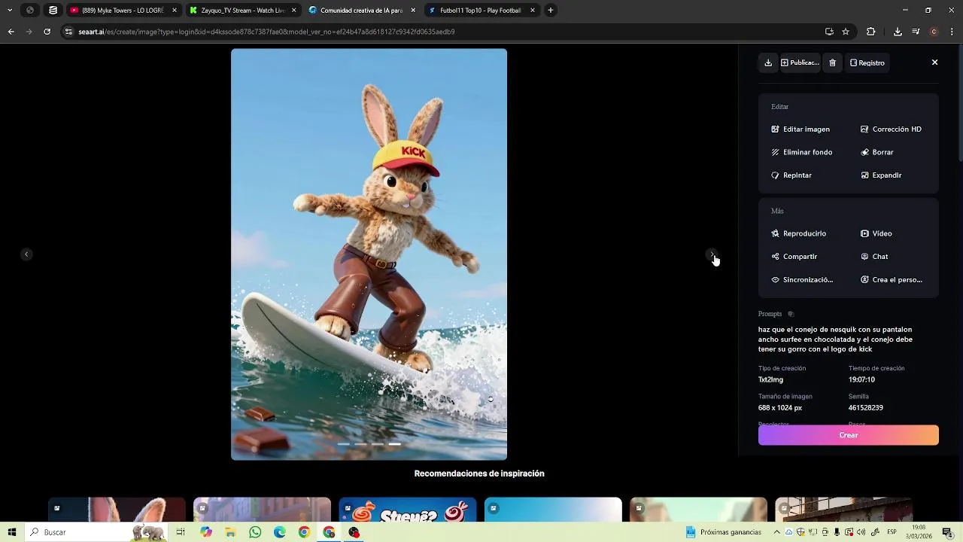Go to previous image with left arrow
This screenshot has height=542, width=963.
click(x=26, y=254)
